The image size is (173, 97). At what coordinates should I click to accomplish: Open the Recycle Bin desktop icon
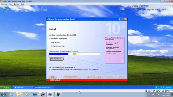[x=5, y=9]
